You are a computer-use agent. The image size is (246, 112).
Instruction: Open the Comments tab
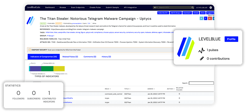point(90,57)
